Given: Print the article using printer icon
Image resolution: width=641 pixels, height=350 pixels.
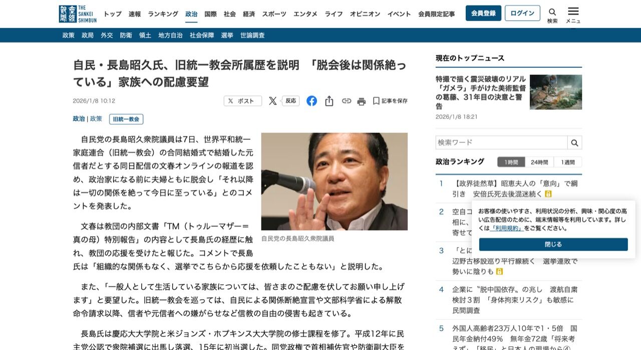Looking at the screenshot, I should coord(362,101).
